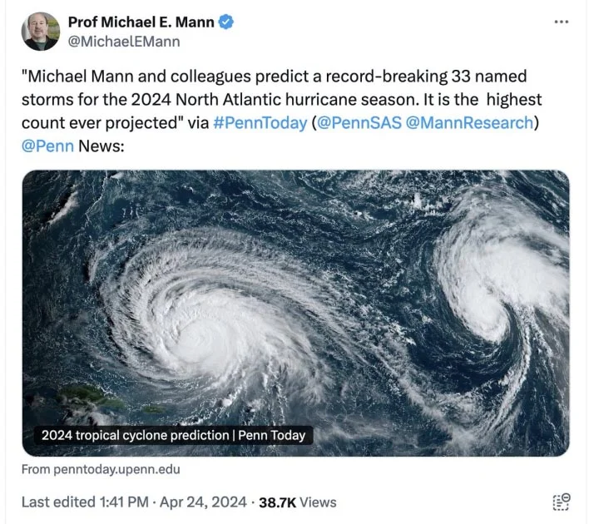The height and width of the screenshot is (524, 599).
Task: Click the '2024 tropical cyclone prediction' card caption
Action: tap(173, 435)
